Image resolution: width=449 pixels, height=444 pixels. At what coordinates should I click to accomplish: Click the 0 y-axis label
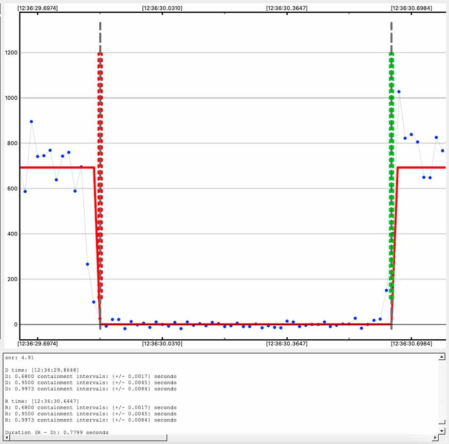pyautogui.click(x=16, y=325)
